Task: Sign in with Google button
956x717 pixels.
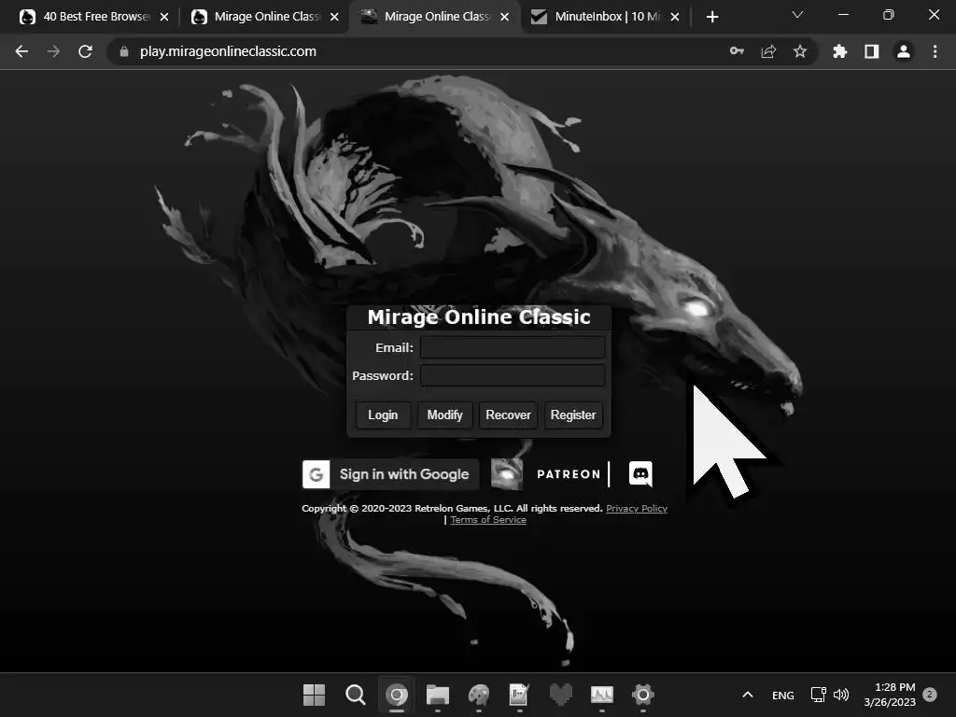Action: click(390, 474)
